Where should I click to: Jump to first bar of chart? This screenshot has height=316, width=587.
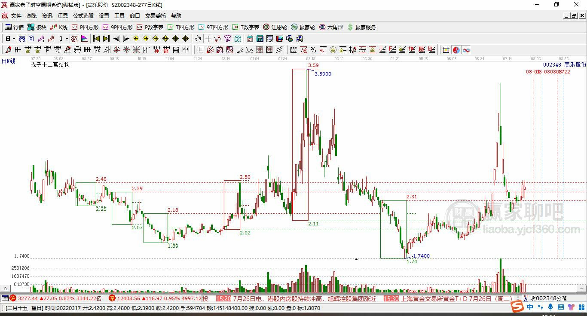point(97,39)
